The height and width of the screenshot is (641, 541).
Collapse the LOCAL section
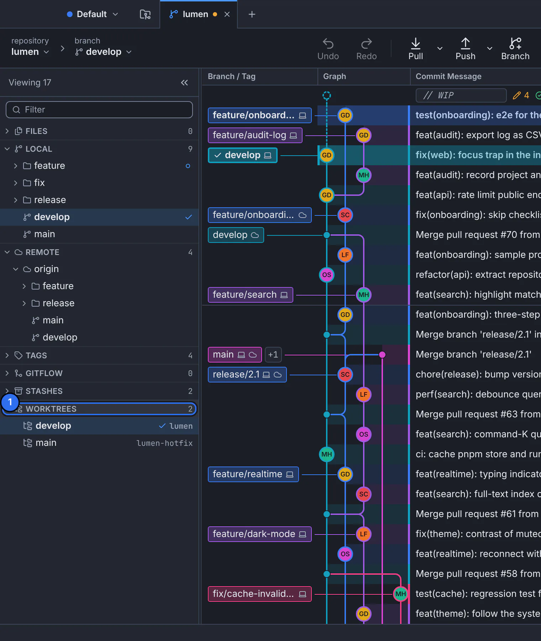click(7, 149)
